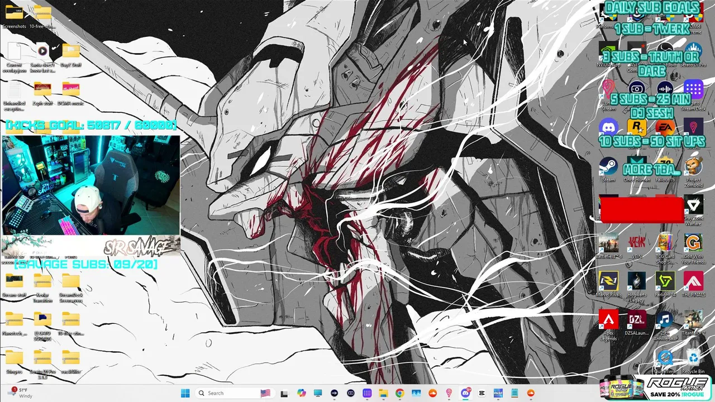Launch Golf With Your Friends shortcut
Viewport: 715px width, 402px height.
click(693, 249)
